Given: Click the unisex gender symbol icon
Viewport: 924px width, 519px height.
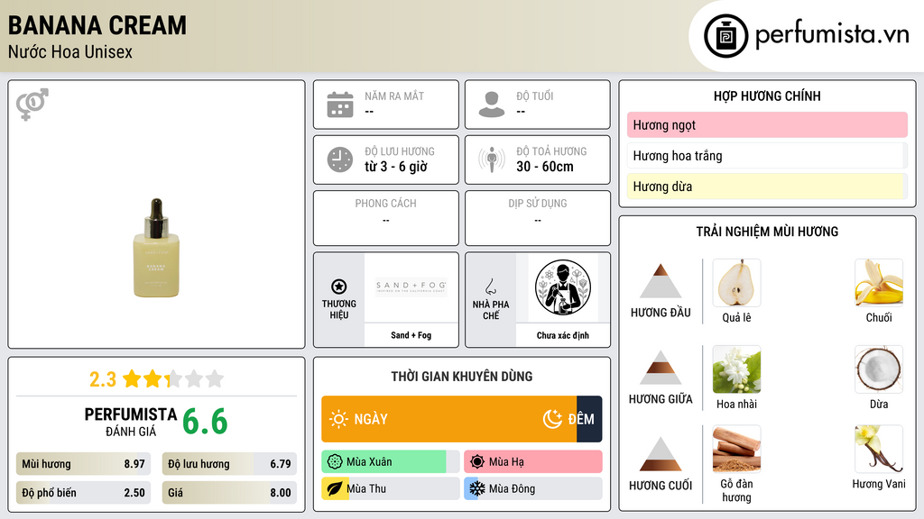Looking at the screenshot, I should click(x=32, y=105).
